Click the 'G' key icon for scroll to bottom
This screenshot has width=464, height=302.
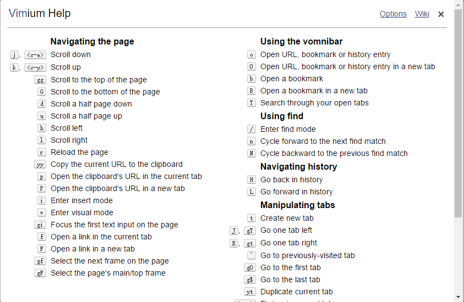pyautogui.click(x=42, y=92)
